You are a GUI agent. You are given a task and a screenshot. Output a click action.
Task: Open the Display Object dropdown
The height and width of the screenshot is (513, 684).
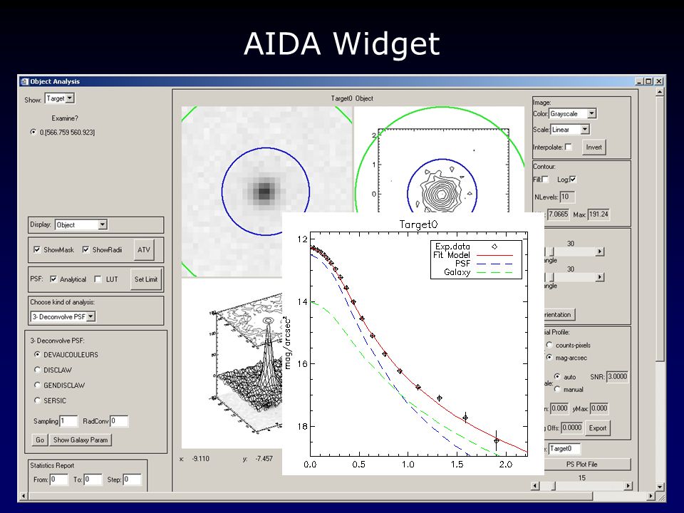81,224
